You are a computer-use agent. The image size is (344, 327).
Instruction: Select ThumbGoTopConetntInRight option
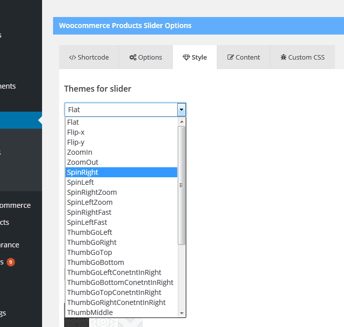(121, 292)
